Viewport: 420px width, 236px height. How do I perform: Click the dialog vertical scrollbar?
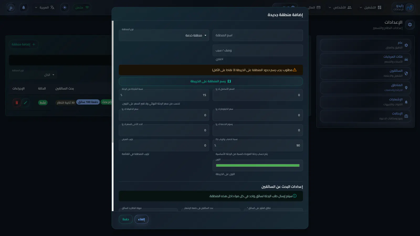113,82
